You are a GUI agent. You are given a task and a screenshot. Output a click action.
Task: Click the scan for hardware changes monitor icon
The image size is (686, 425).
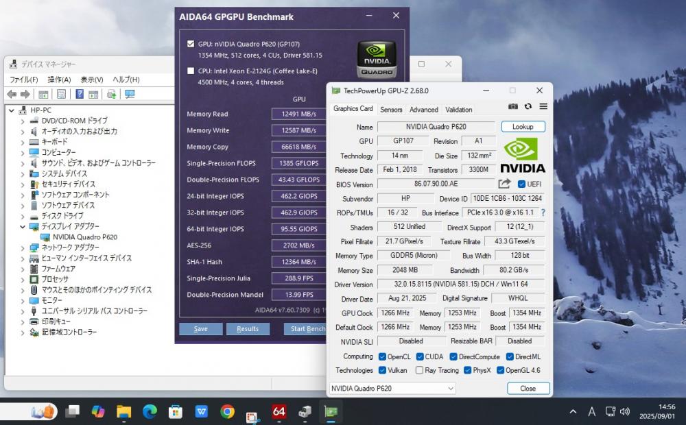point(130,94)
